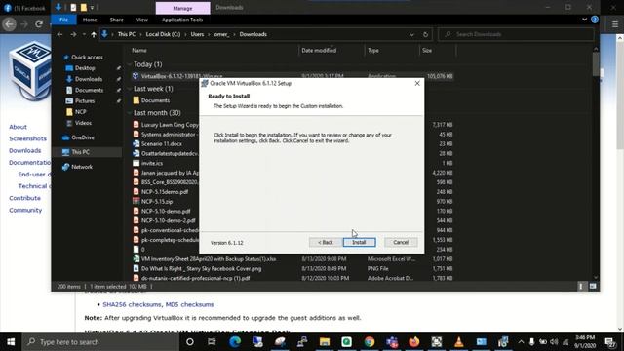
Task: Click 'Users' in the address path
Action: pyautogui.click(x=197, y=34)
